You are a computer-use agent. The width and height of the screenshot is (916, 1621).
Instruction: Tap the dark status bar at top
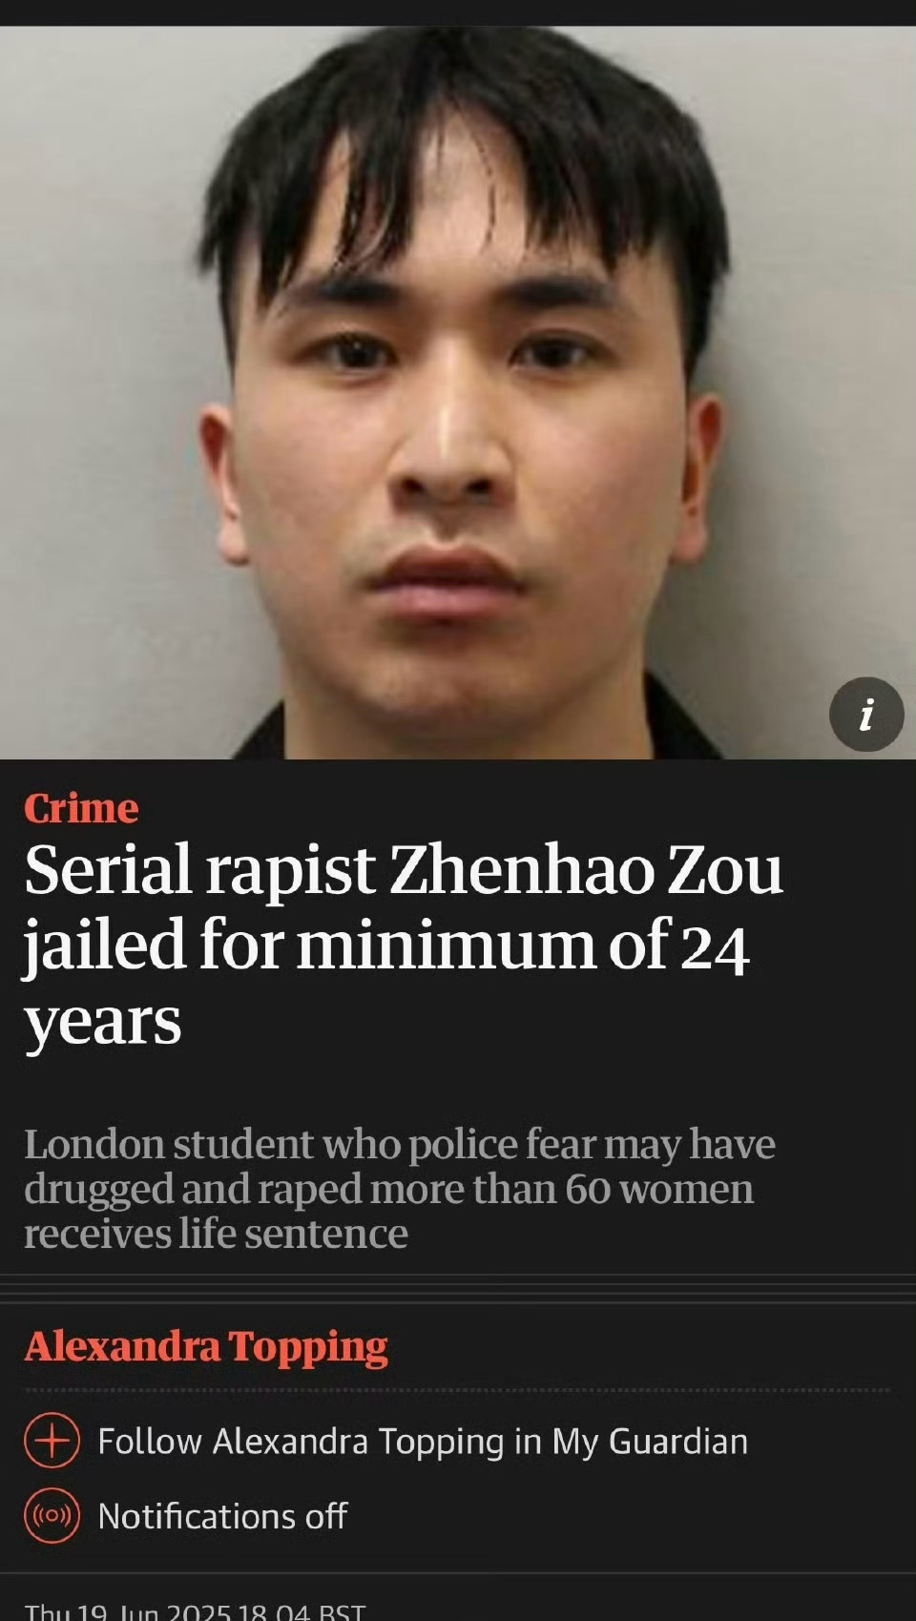[x=458, y=12]
